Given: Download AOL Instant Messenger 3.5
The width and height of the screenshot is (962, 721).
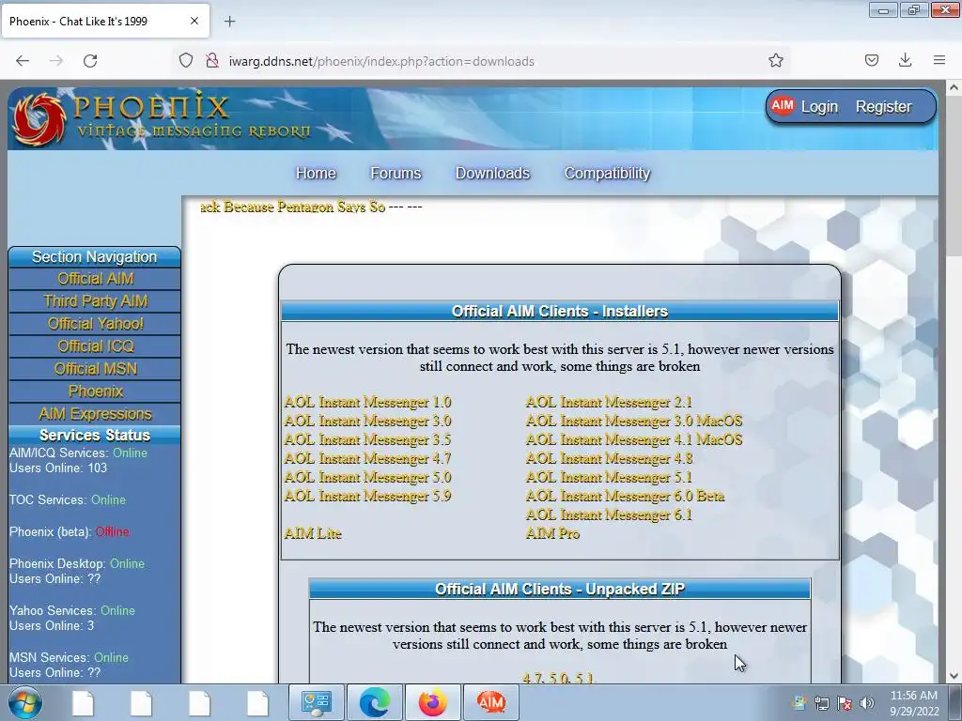Looking at the screenshot, I should pyautogui.click(x=367, y=439).
